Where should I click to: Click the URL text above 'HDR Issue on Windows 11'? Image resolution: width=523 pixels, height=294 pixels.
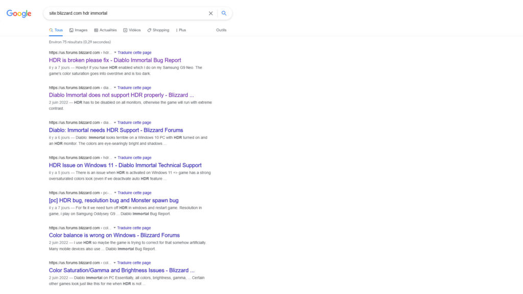coord(80,158)
